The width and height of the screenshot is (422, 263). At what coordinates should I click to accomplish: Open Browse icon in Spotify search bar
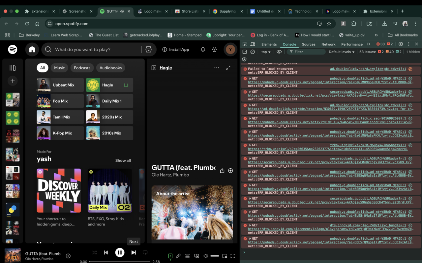point(149,49)
